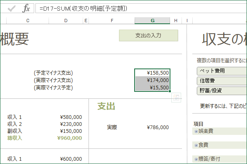This screenshot has width=247, height=164.
Task: Click the 収入 2 label
Action: click(x=14, y=124)
